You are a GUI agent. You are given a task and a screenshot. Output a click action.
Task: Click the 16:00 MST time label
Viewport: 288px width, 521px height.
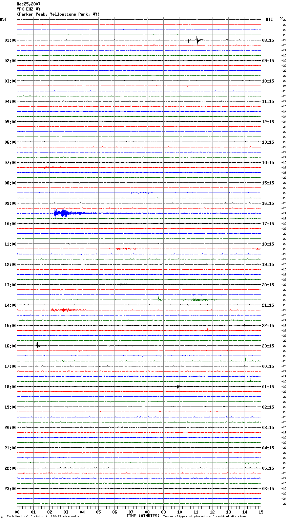click(11, 346)
